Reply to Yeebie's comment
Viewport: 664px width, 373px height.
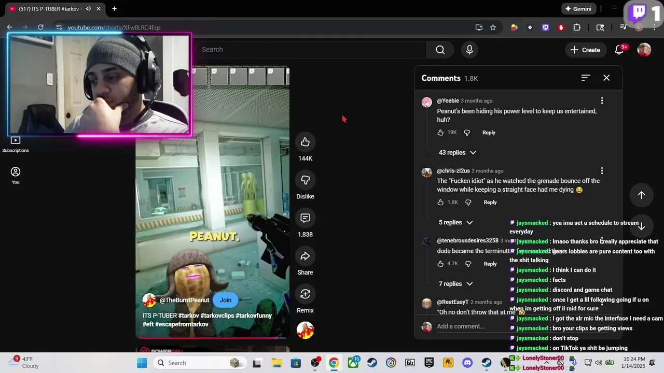point(489,133)
